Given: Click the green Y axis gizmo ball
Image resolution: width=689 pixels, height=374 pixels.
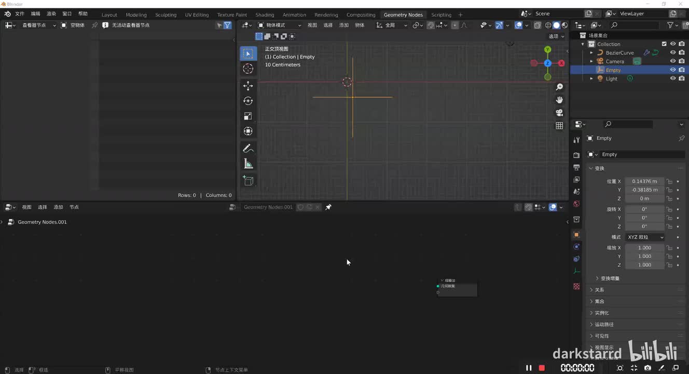Looking at the screenshot, I should point(547,50).
